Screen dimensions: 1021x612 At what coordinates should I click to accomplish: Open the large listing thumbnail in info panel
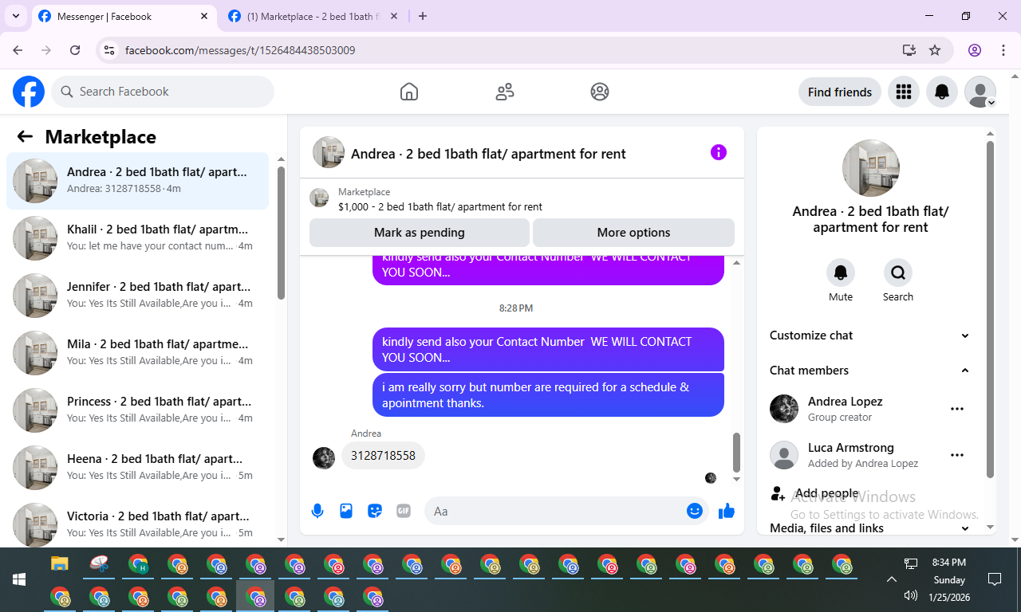871,168
